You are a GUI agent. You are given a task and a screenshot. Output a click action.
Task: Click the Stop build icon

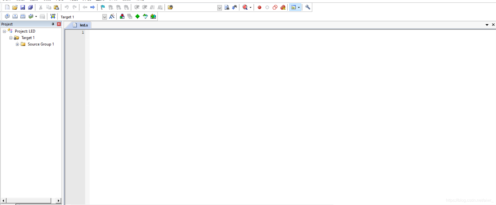42,16
